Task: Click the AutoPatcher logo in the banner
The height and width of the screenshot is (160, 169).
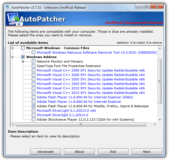Action: [37, 19]
